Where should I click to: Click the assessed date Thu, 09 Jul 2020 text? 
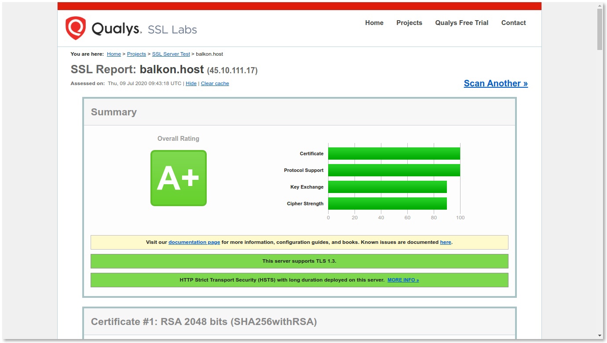click(145, 83)
